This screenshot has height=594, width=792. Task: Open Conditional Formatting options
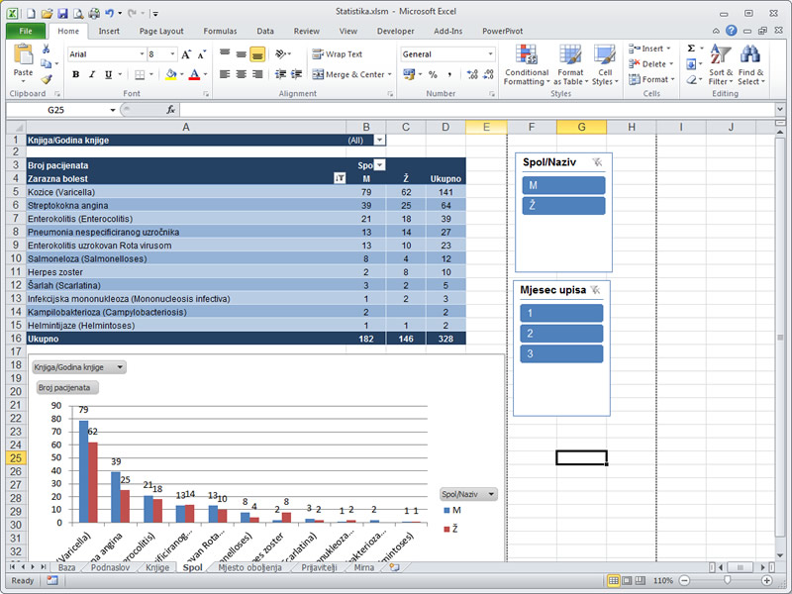(527, 64)
